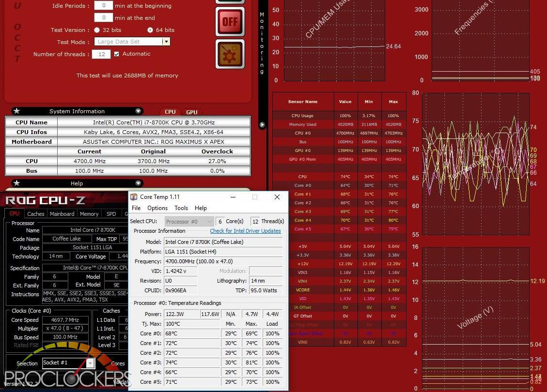Open the File menu in Core Temp
Image resolution: width=547 pixels, height=392 pixels.
pyautogui.click(x=136, y=208)
